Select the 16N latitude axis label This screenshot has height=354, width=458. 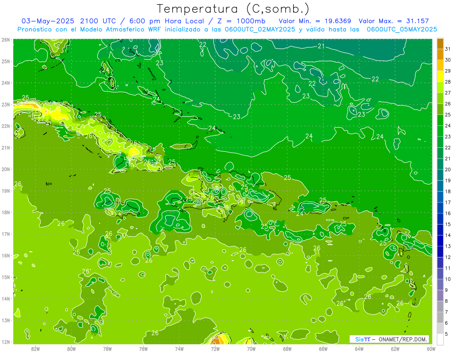point(6,255)
